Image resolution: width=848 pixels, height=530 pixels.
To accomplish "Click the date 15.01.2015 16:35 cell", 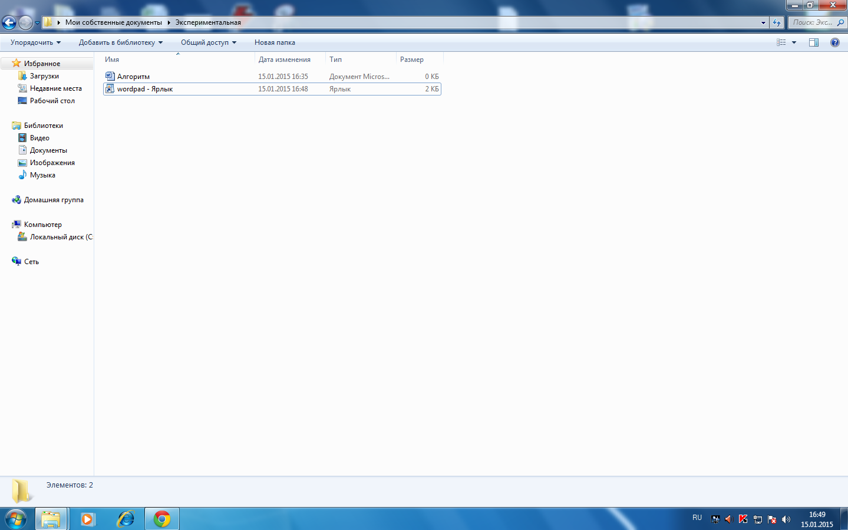I will tap(283, 77).
